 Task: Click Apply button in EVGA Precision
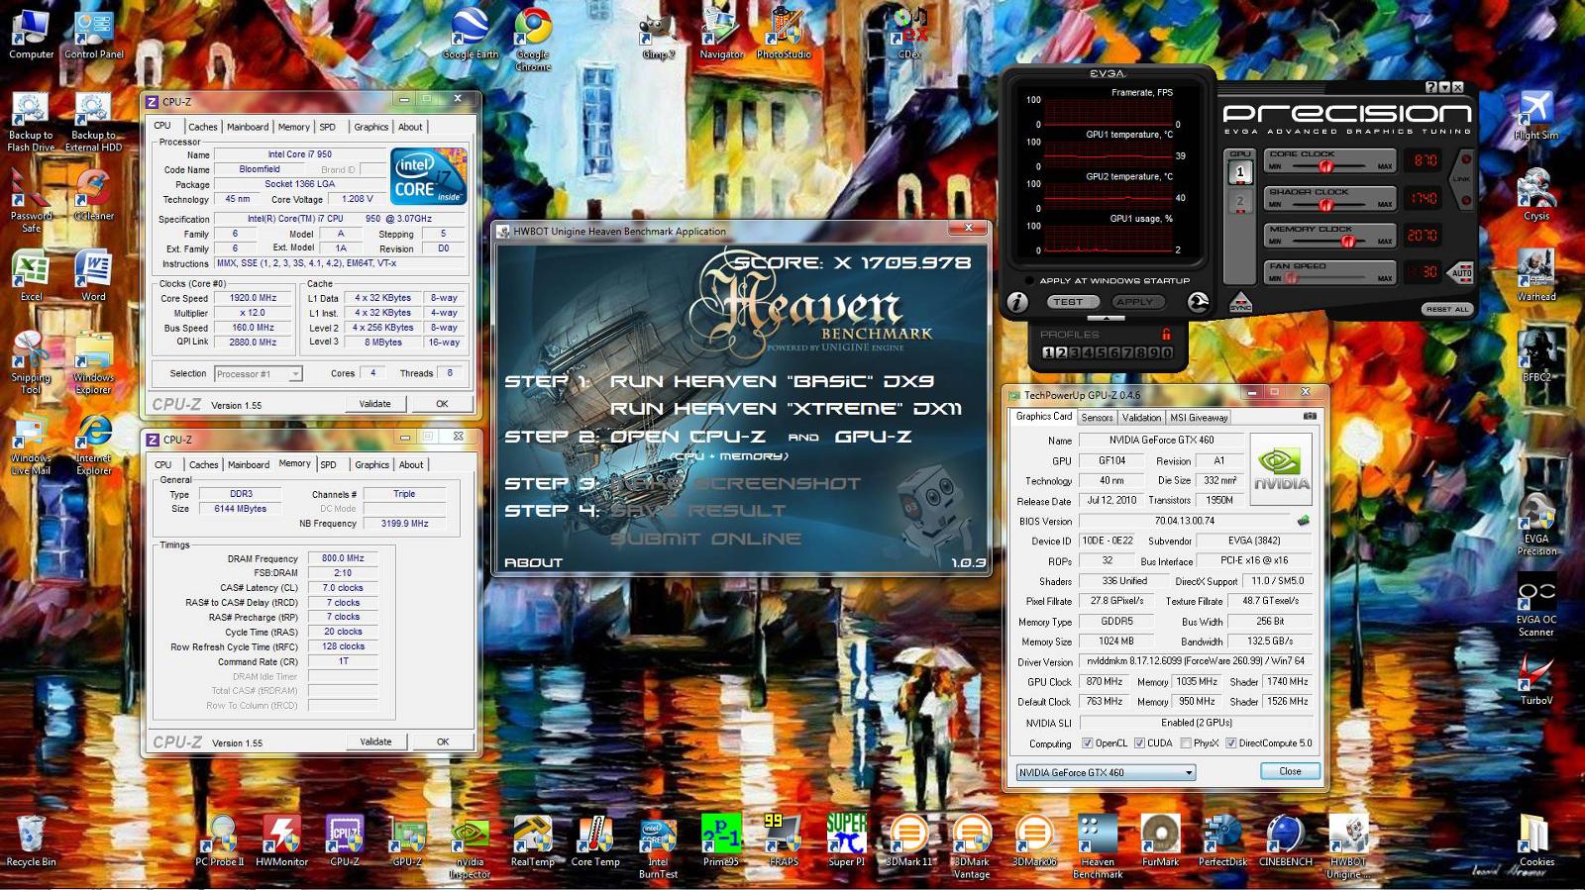pyautogui.click(x=1138, y=302)
